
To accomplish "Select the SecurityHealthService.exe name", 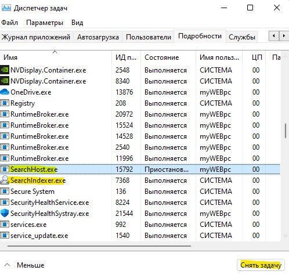I will point(50,203).
